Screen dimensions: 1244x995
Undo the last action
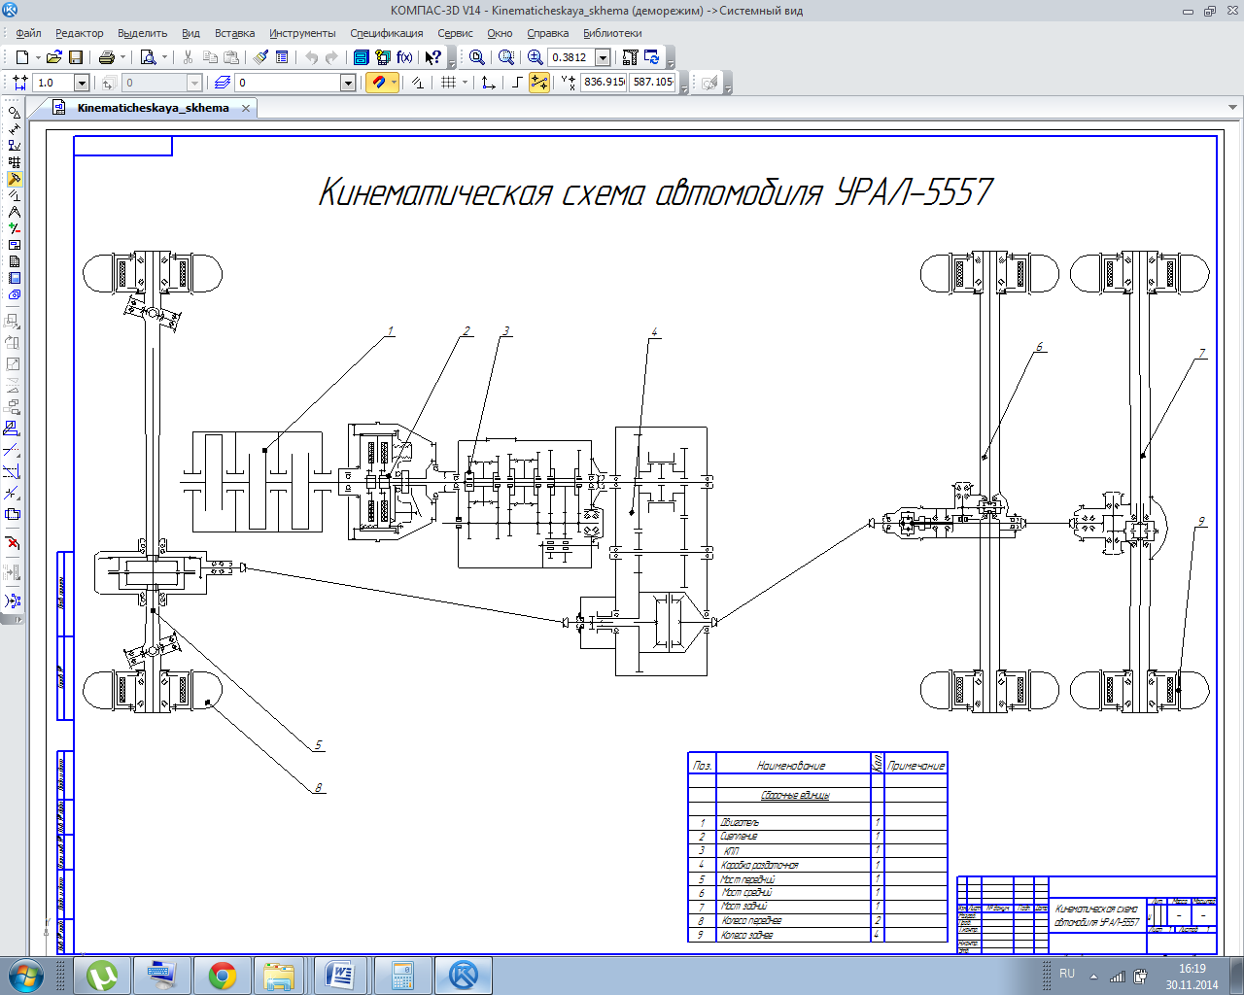point(311,57)
